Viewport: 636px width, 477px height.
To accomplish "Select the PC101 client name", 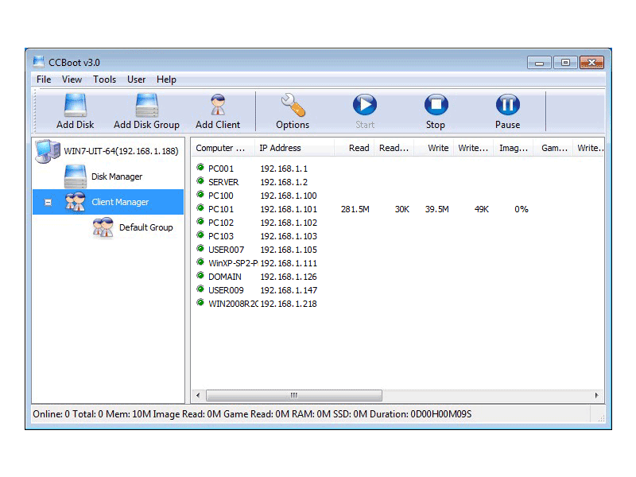I will [221, 209].
